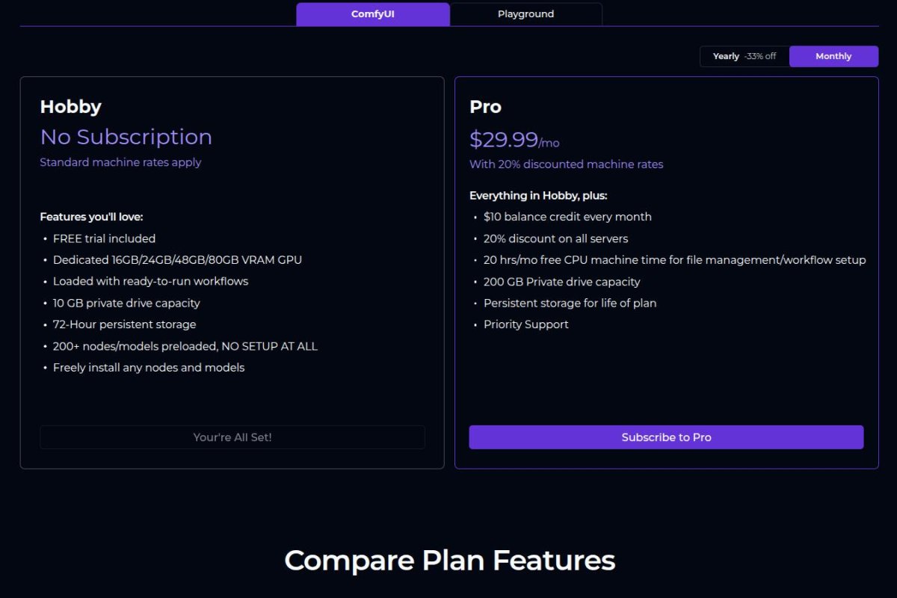897x598 pixels.
Task: Click the FREE trial included feature
Action: point(104,238)
